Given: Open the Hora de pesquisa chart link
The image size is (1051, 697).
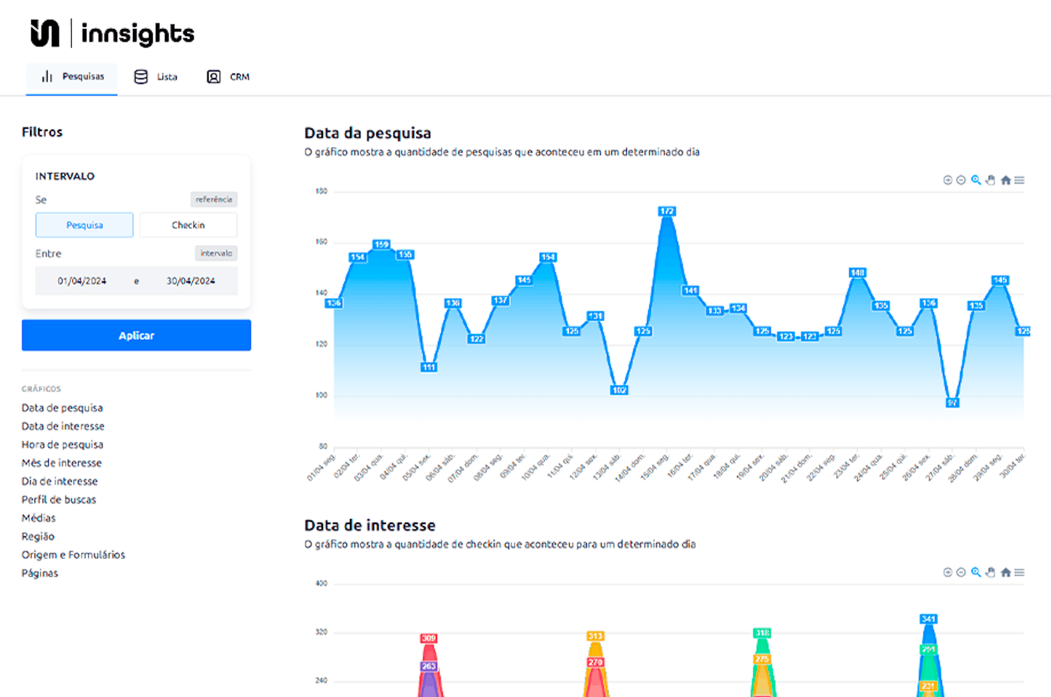Looking at the screenshot, I should click(62, 444).
